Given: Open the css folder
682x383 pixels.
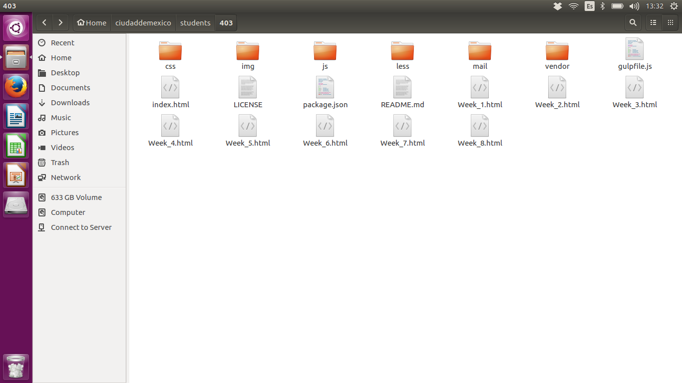Looking at the screenshot, I should click(x=170, y=50).
